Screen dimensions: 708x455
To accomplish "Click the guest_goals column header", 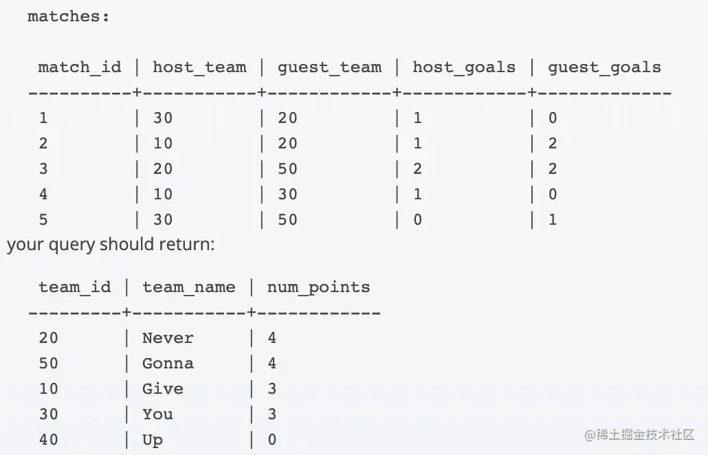I will (x=604, y=67).
